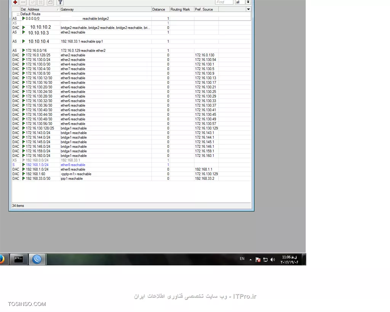Open the comment button in the route toolbar

click(x=50, y=2)
